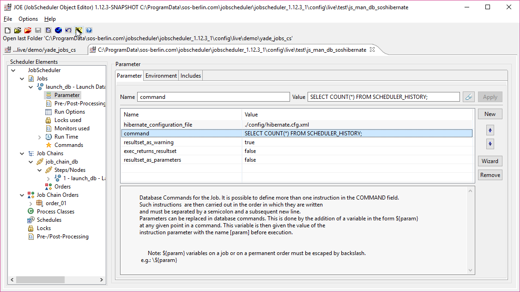
Task: Move parameter up with blue up arrow
Action: [x=490, y=130]
